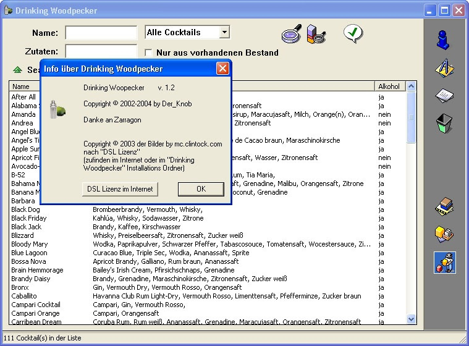Click the cocktail shaker icon in info dialog
This screenshot has height=346, width=469.
coord(57,110)
